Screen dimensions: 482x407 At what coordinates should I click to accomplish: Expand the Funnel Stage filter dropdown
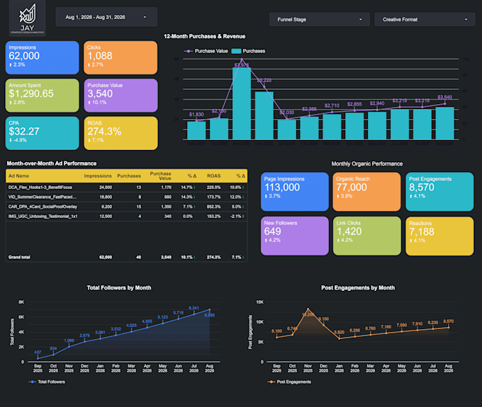point(320,19)
